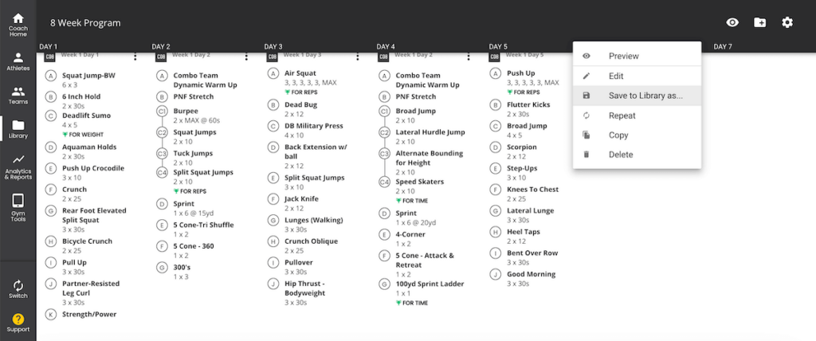
Task: Click the 100yd Sprint Ladder exercise
Action: tap(430, 284)
